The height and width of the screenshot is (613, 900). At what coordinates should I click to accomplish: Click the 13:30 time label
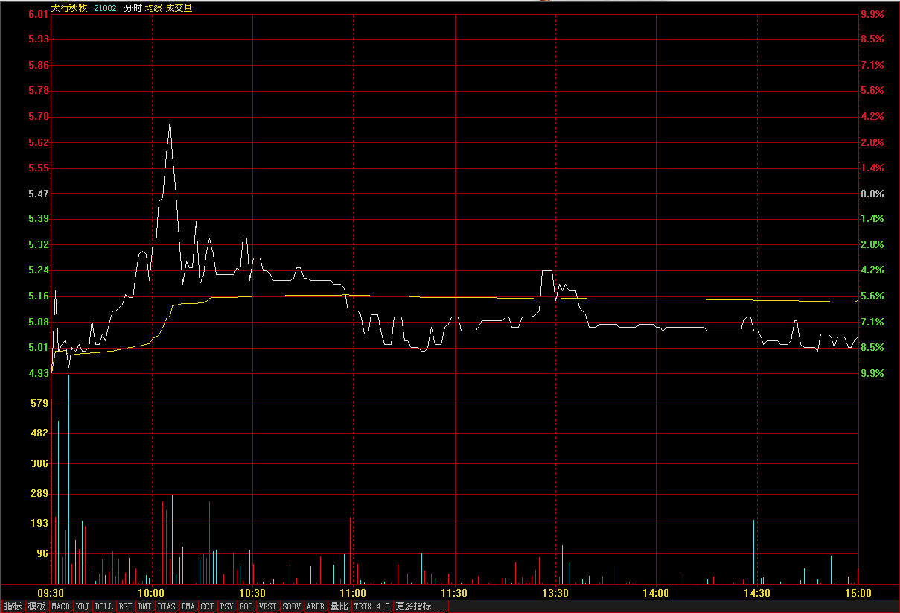click(555, 593)
